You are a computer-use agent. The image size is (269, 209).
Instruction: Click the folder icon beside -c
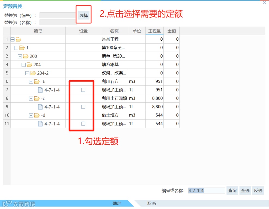coord(37,98)
